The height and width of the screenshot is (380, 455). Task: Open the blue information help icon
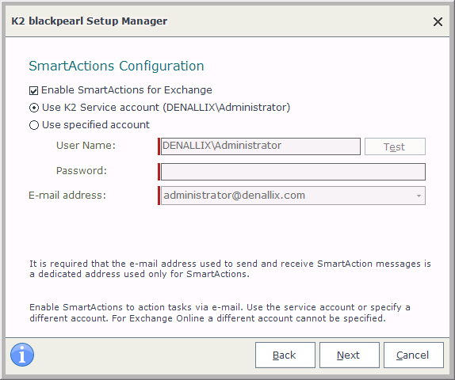(22, 355)
